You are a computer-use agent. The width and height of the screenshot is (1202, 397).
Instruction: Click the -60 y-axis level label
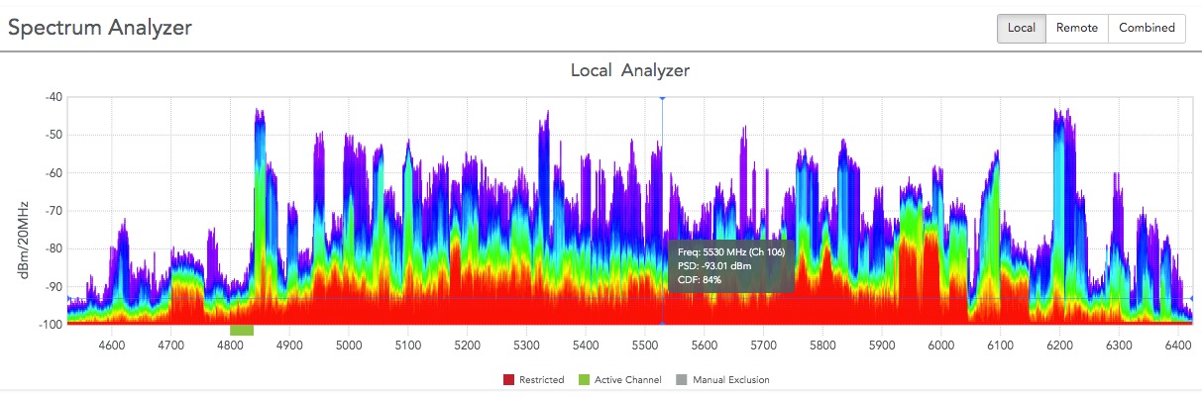pyautogui.click(x=53, y=172)
